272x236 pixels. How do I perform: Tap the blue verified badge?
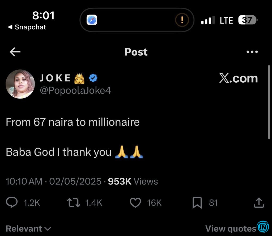(x=93, y=78)
